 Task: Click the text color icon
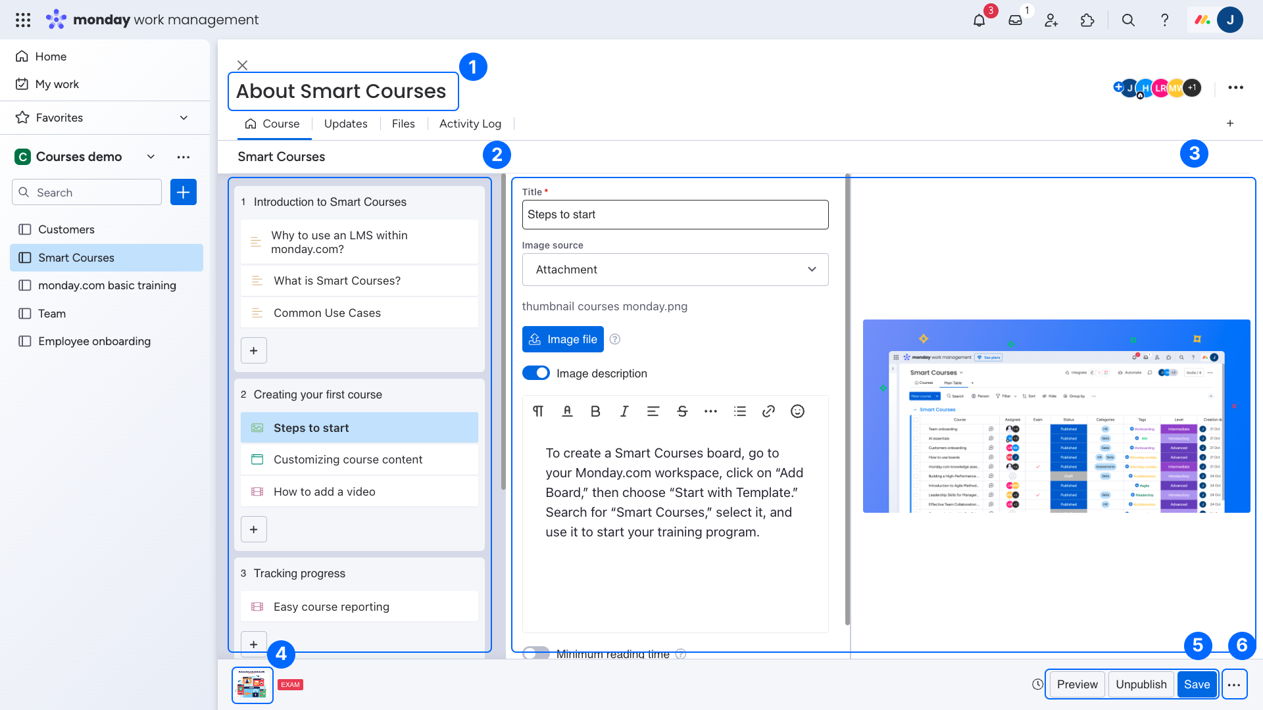click(567, 412)
